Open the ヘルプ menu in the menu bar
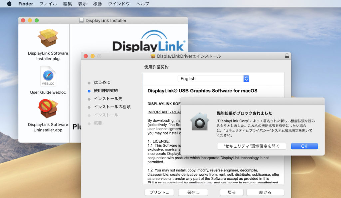Screen dimensions: 341x198 (143, 4)
